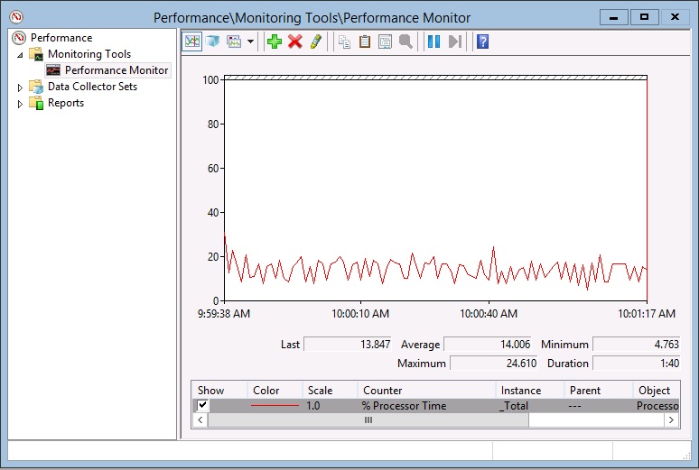This screenshot has height=470, width=699.
Task: Click the View Log Data icon
Action: click(x=213, y=41)
